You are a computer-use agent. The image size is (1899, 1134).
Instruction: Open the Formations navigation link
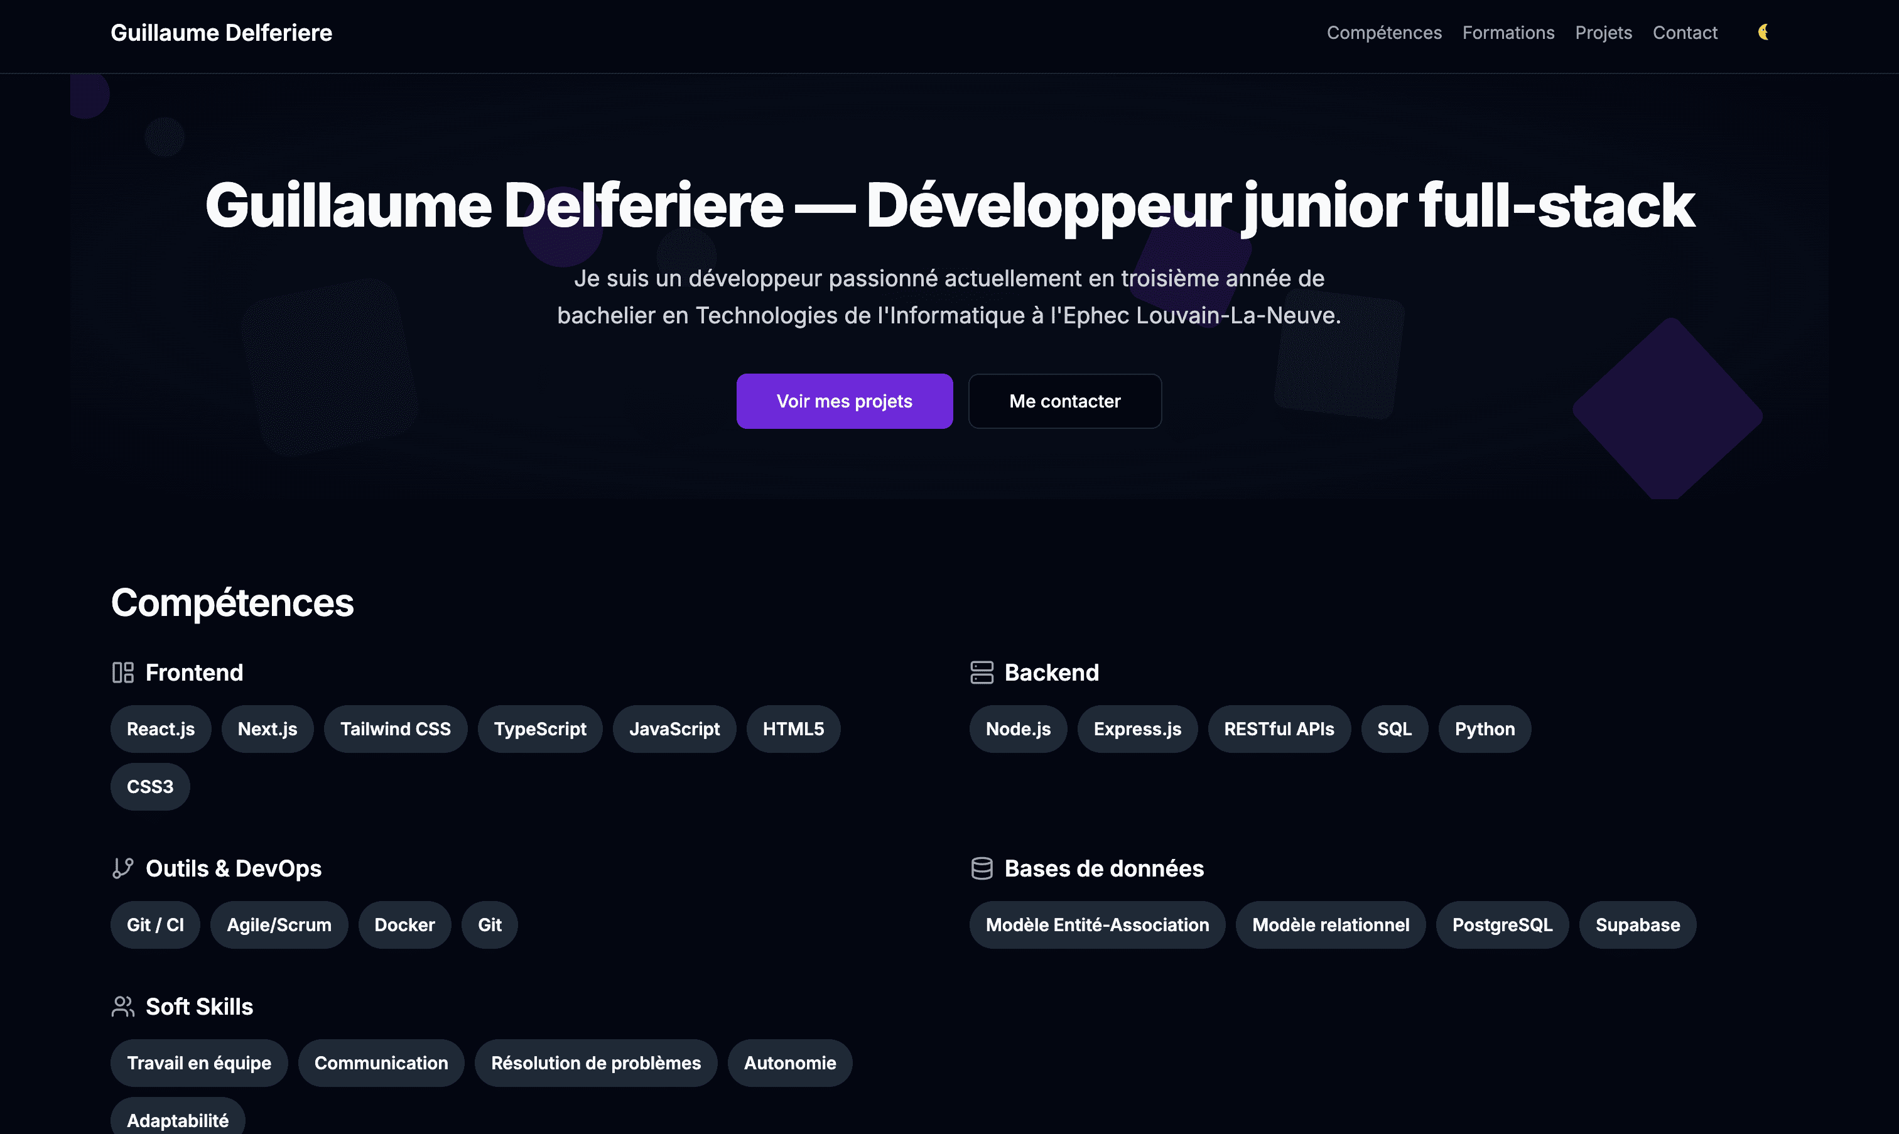pyautogui.click(x=1508, y=32)
